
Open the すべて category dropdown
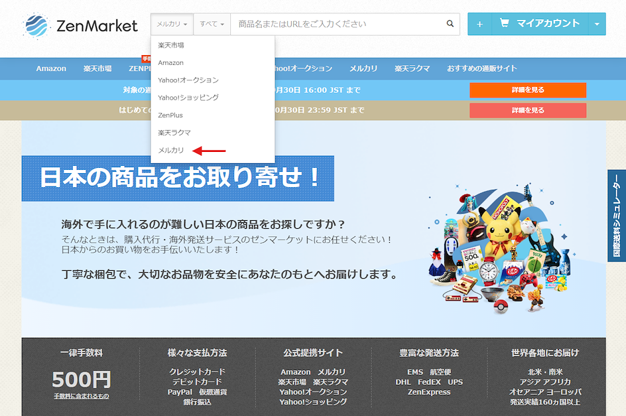(212, 24)
